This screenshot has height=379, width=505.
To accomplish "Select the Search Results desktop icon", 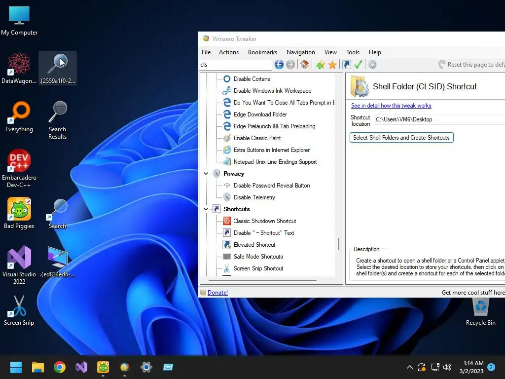I will [x=57, y=120].
